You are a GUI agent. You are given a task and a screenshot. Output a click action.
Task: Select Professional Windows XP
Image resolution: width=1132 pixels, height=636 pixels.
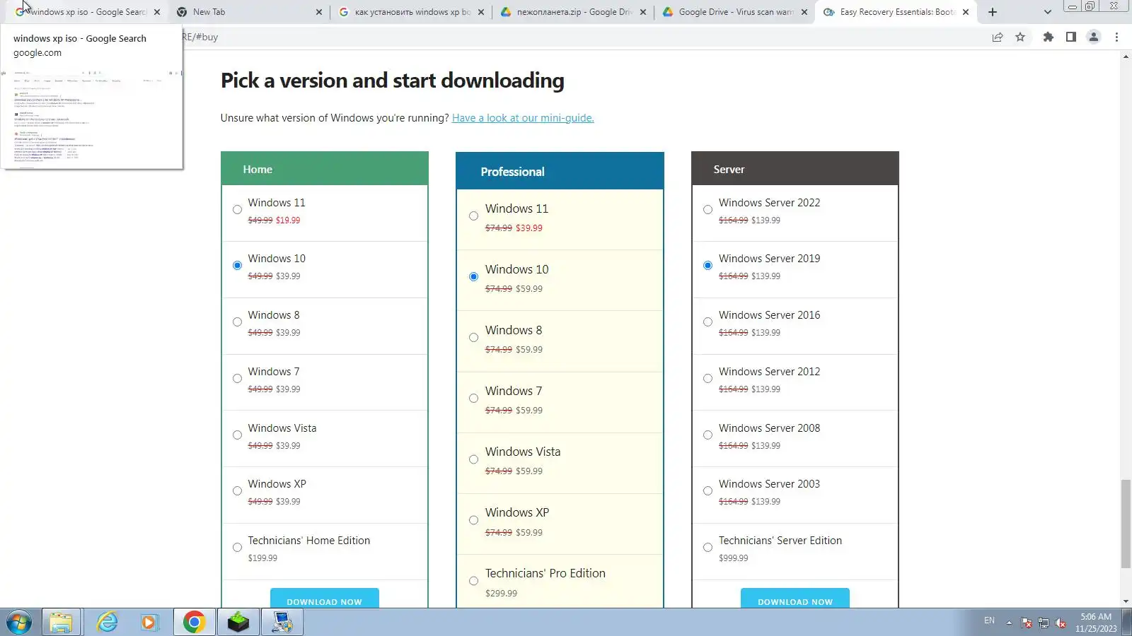473,520
